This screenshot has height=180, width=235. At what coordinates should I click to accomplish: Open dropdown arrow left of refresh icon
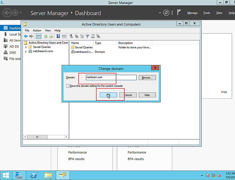[x=160, y=13]
